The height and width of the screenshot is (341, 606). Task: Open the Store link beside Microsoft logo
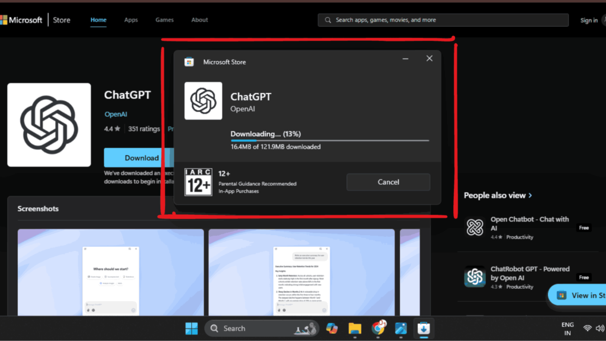[62, 20]
